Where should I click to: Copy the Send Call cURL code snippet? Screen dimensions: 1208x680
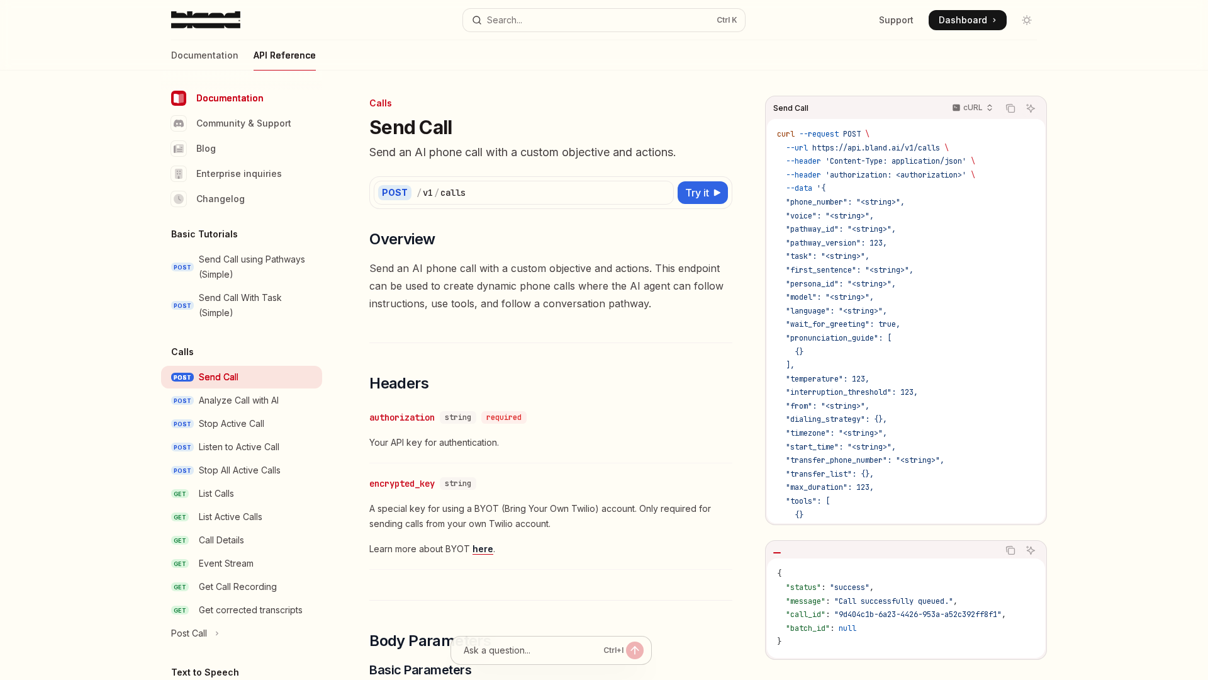click(1010, 108)
